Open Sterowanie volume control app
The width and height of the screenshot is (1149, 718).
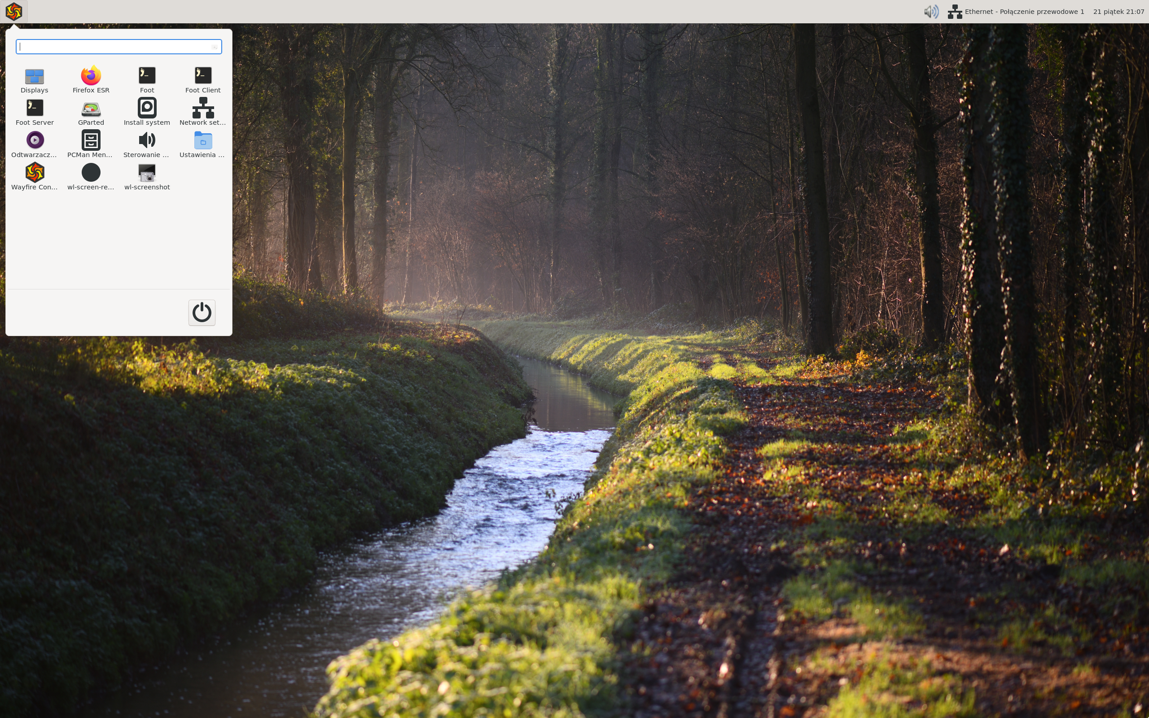pos(147,145)
